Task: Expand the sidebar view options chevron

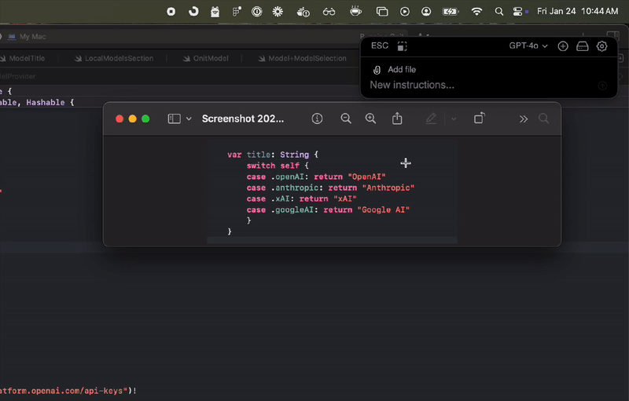Action: pyautogui.click(x=189, y=119)
